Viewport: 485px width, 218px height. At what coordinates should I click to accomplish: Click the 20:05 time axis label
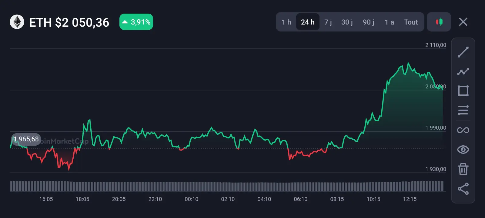[x=119, y=199]
